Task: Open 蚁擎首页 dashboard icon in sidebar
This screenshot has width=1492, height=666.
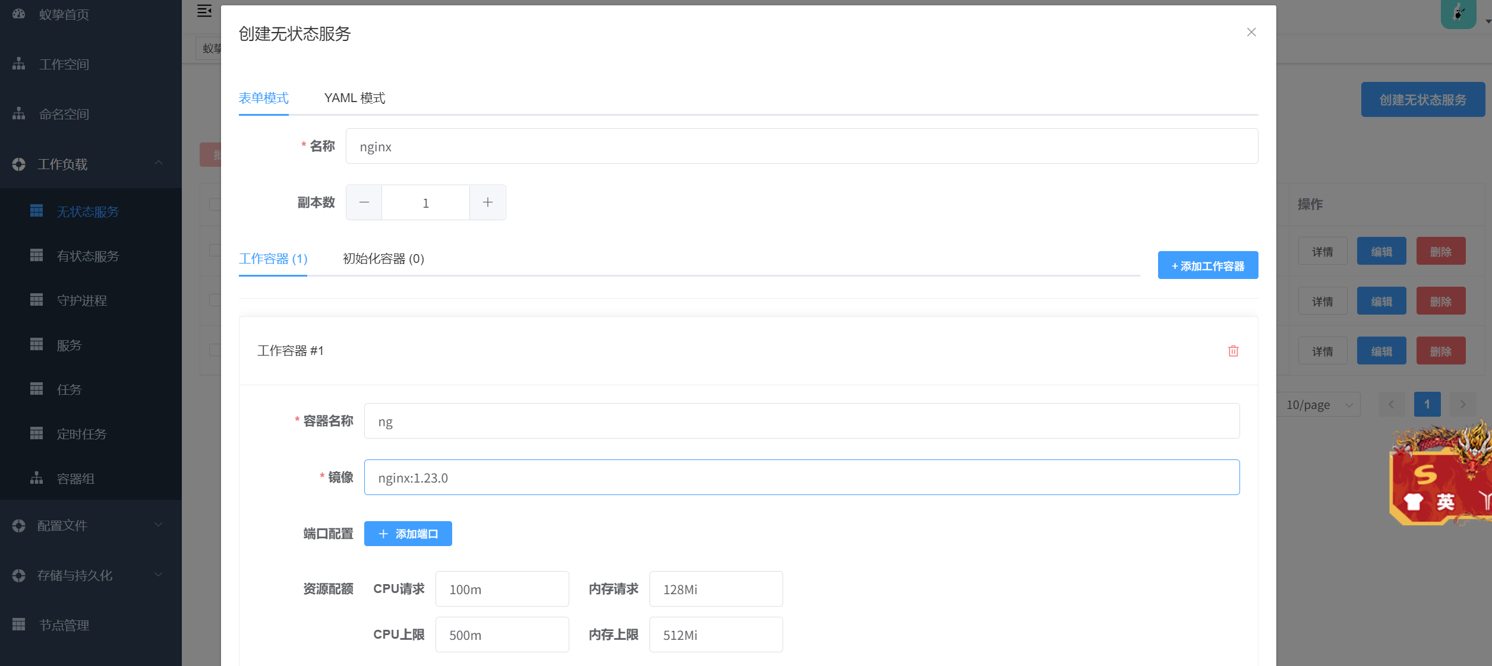Action: (x=19, y=14)
